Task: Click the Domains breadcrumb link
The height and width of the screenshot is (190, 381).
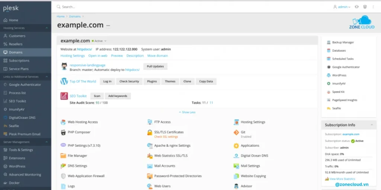Action: coord(74,16)
